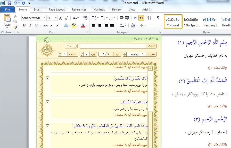Screen dimensions: 231x148
Task: Apply red font color swatch
Action: click(x=83, y=25)
